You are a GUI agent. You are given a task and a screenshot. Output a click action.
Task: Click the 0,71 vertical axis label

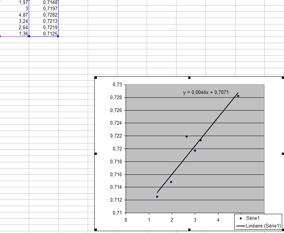[x=118, y=213]
